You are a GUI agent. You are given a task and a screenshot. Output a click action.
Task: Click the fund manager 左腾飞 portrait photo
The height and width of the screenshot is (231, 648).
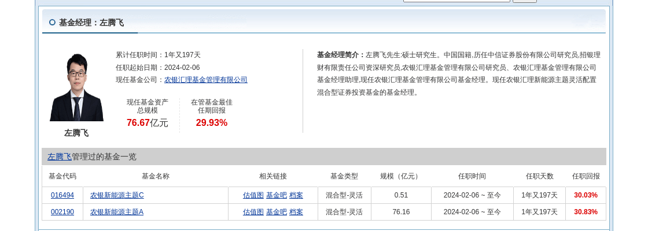click(x=76, y=87)
